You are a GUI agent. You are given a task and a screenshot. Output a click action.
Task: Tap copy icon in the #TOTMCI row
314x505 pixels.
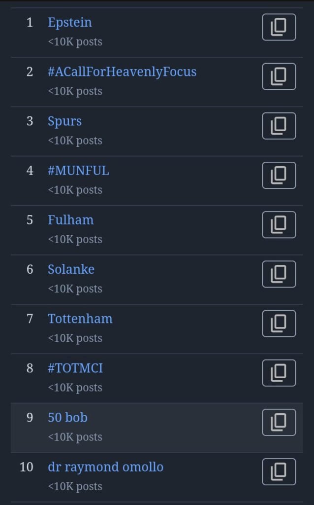pyautogui.click(x=279, y=373)
